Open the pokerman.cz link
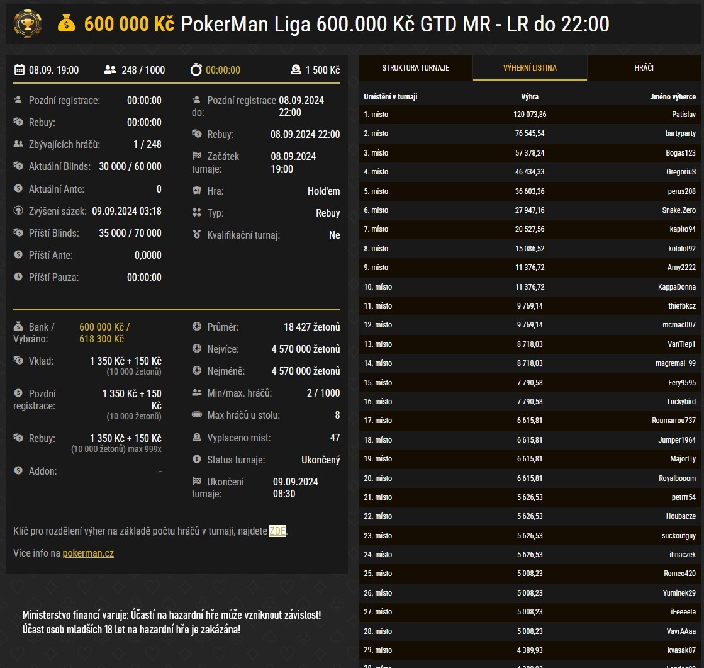This screenshot has height=668, width=704. tap(88, 553)
